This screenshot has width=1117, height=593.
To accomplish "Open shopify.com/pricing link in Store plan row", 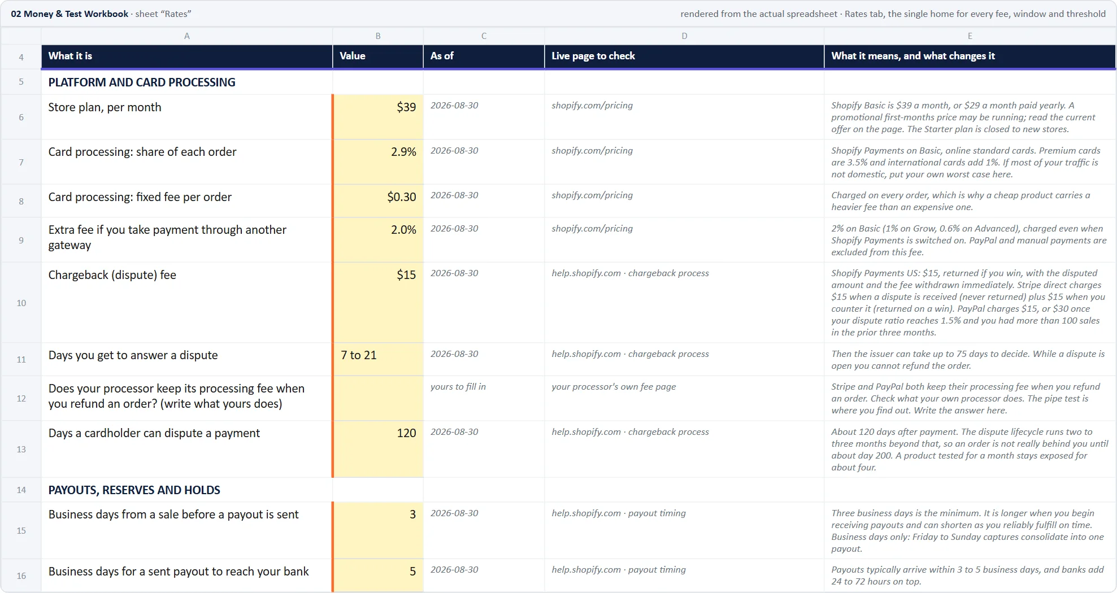I will click(x=592, y=106).
